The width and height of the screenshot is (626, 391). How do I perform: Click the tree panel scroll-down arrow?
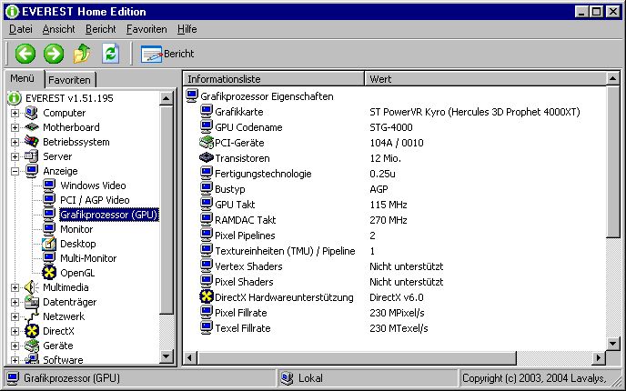(167, 356)
